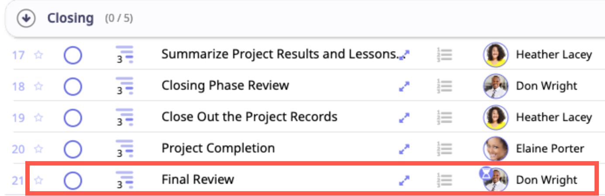This screenshot has width=605, height=196.
Task: Star task 19 as favorite
Action: [39, 117]
